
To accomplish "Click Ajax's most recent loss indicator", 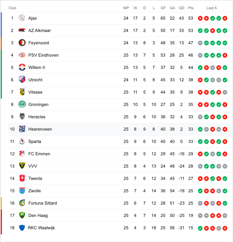I will point(225,18).
